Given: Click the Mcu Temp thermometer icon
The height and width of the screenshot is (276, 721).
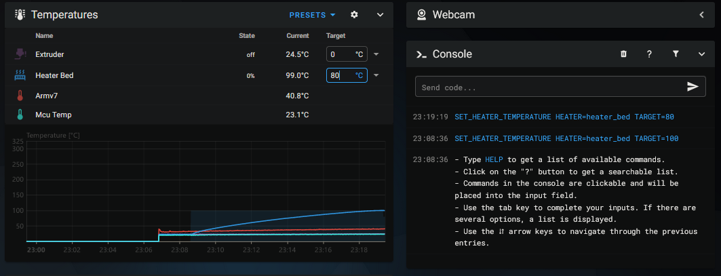Looking at the screenshot, I should click(20, 115).
